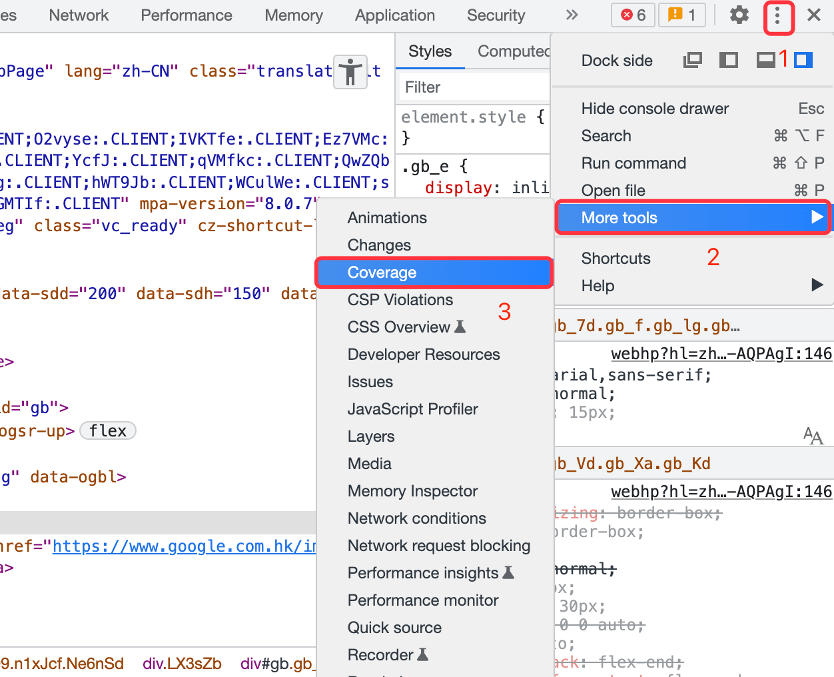Screen dimensions: 834x677
Task: Focus the Styles Filter input
Action: pyautogui.click(x=474, y=87)
